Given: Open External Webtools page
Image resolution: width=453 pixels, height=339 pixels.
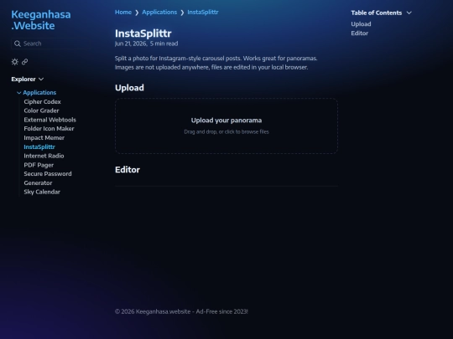Looking at the screenshot, I should (50, 120).
